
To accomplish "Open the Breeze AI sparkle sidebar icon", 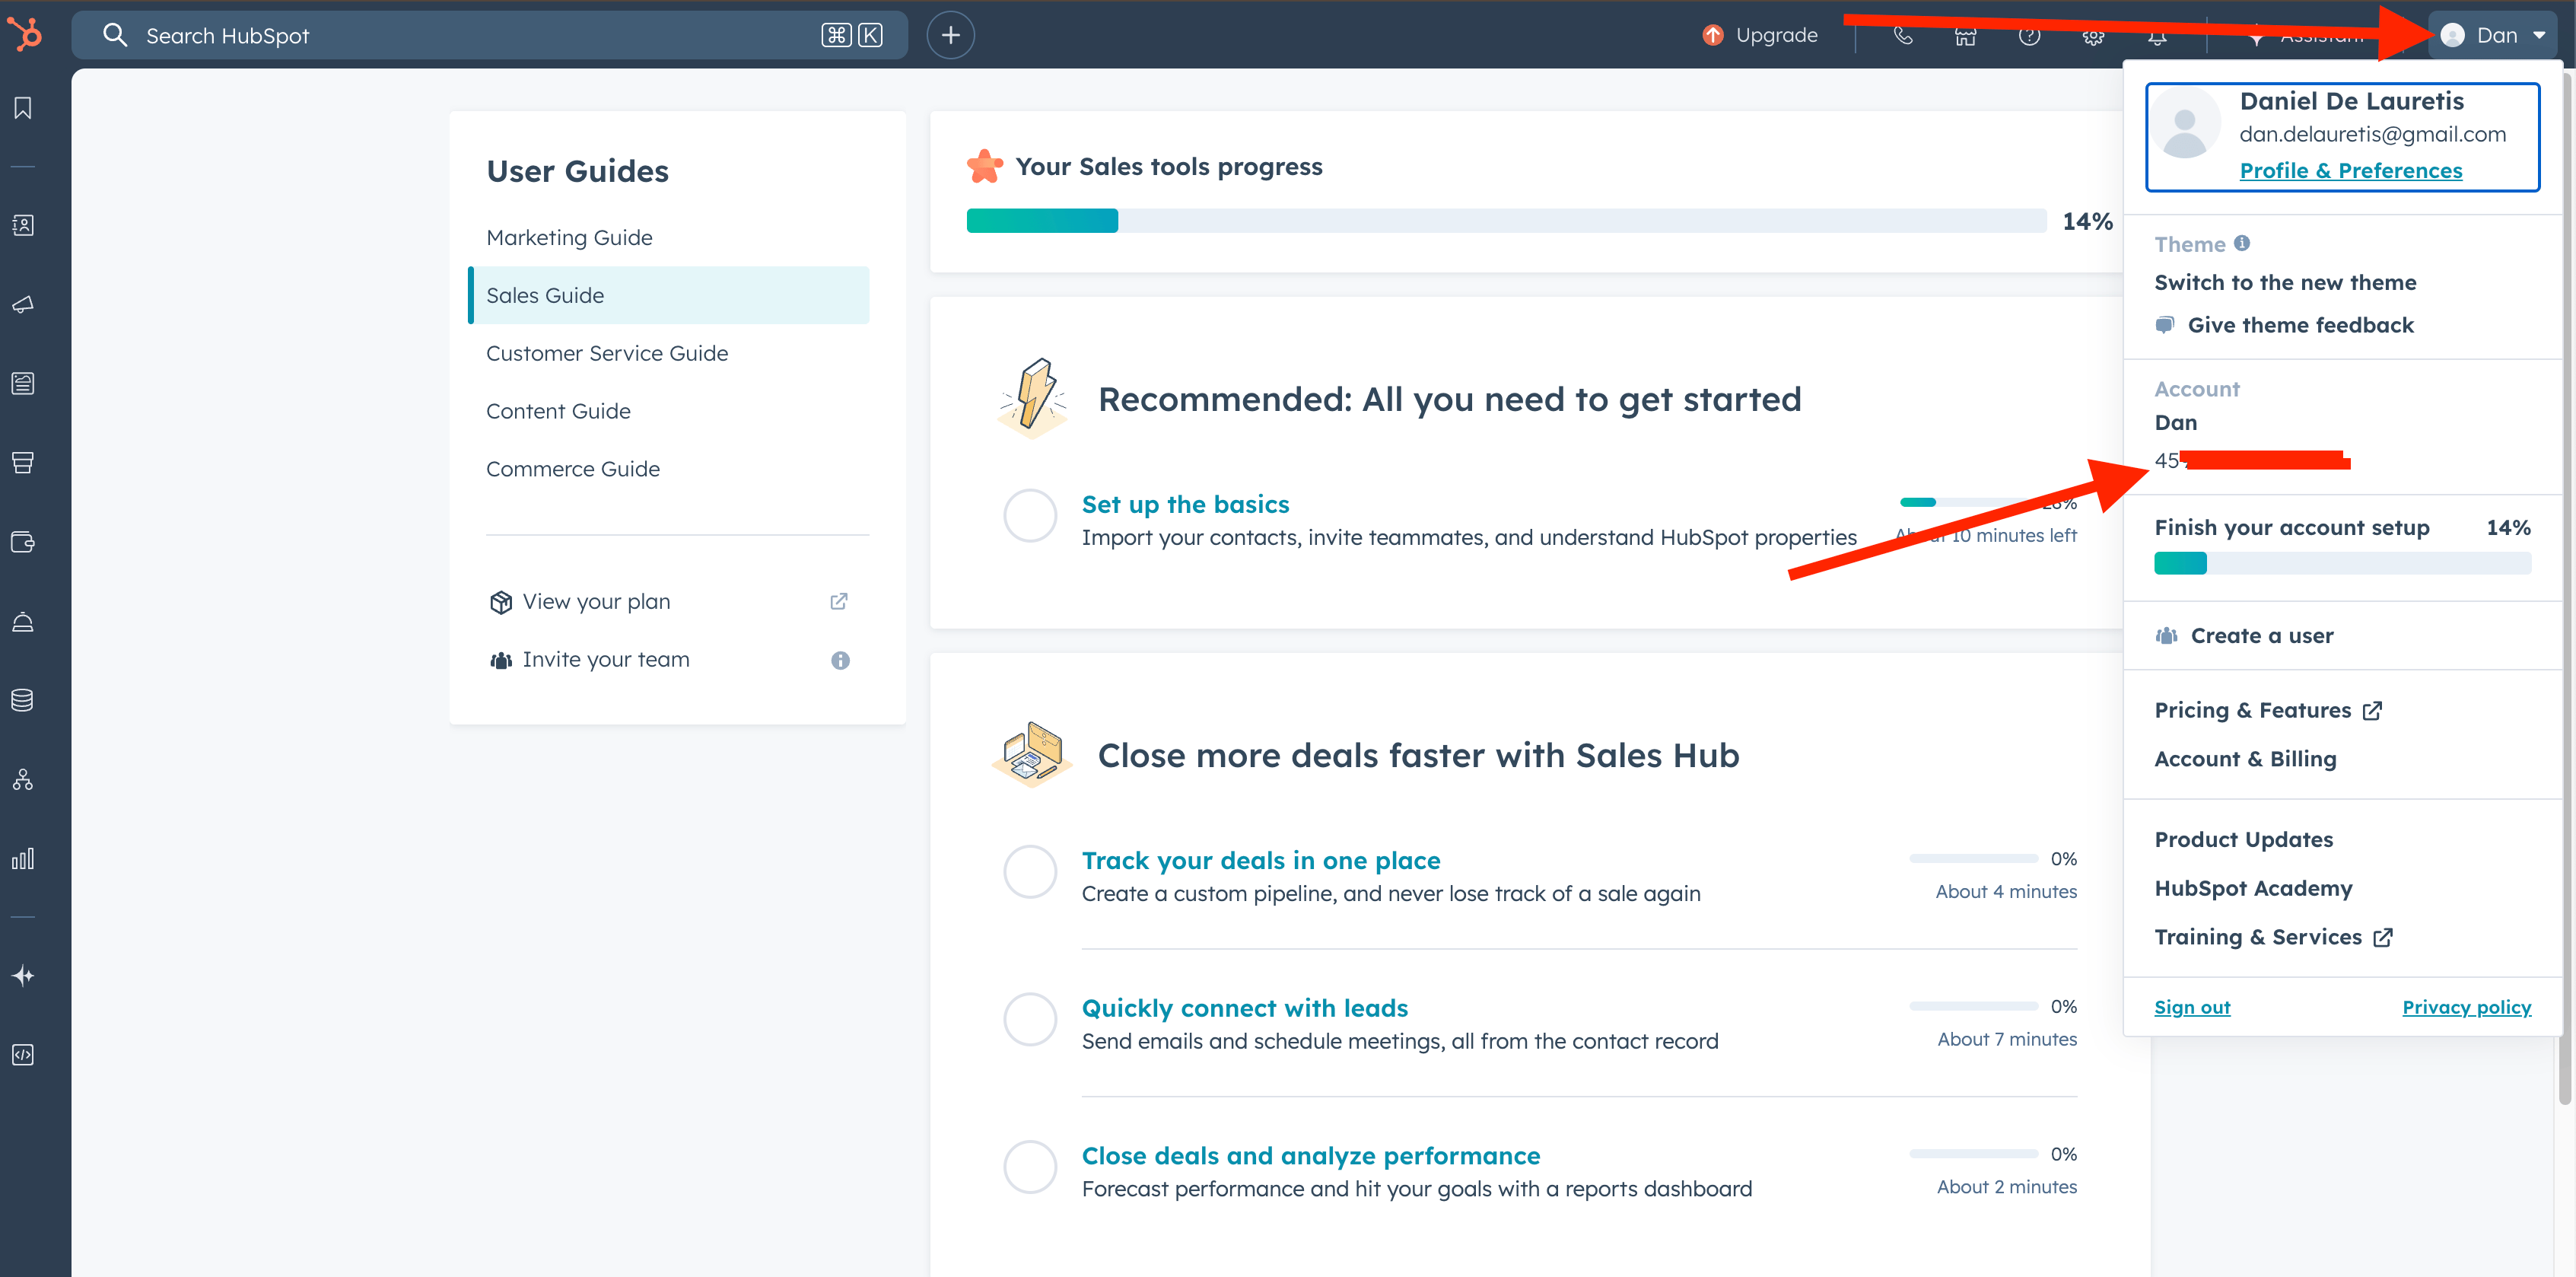I will coord(23,976).
